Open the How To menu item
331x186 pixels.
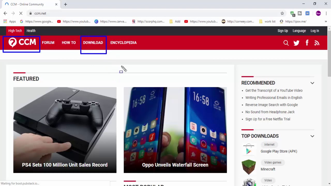69,43
